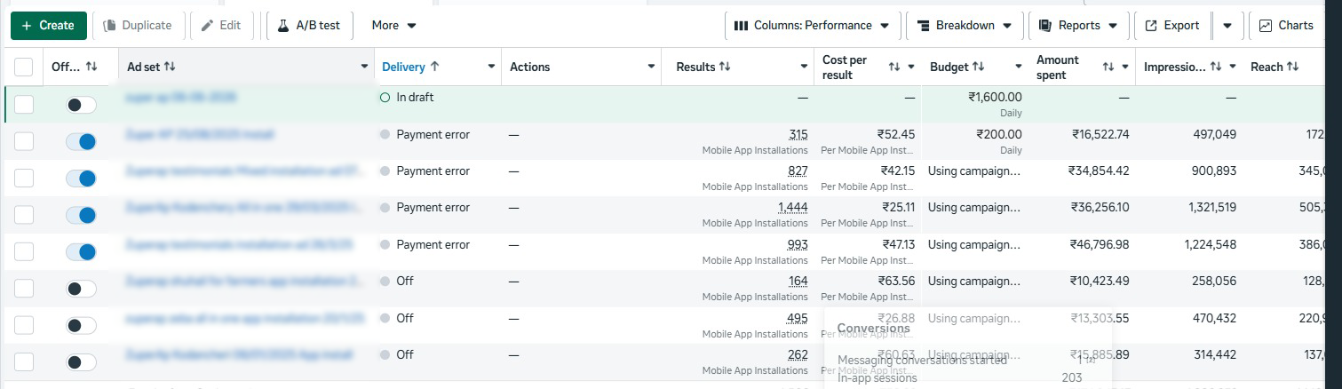Expand the Breakdown dropdown
Image resolution: width=1342 pixels, height=389 pixels.
[x=965, y=26]
